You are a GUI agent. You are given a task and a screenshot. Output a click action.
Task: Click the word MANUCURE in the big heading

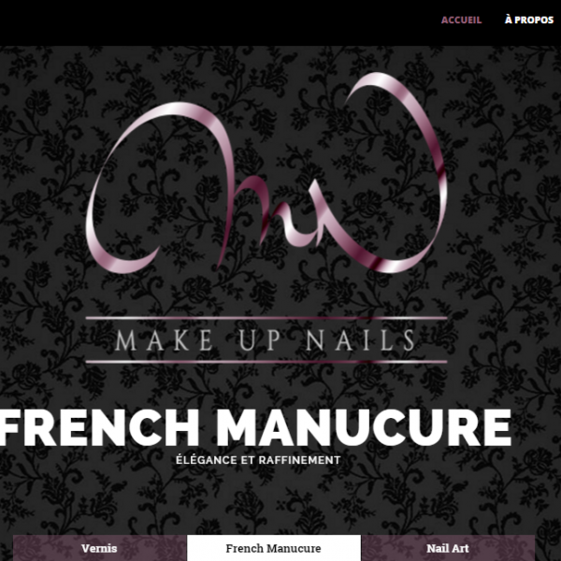(x=364, y=428)
